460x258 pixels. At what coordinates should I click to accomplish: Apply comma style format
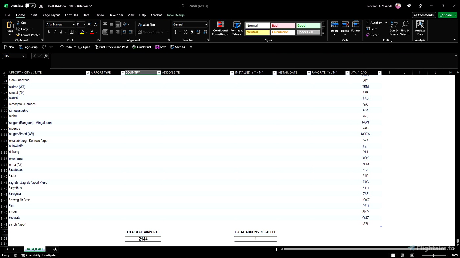coord(192,32)
